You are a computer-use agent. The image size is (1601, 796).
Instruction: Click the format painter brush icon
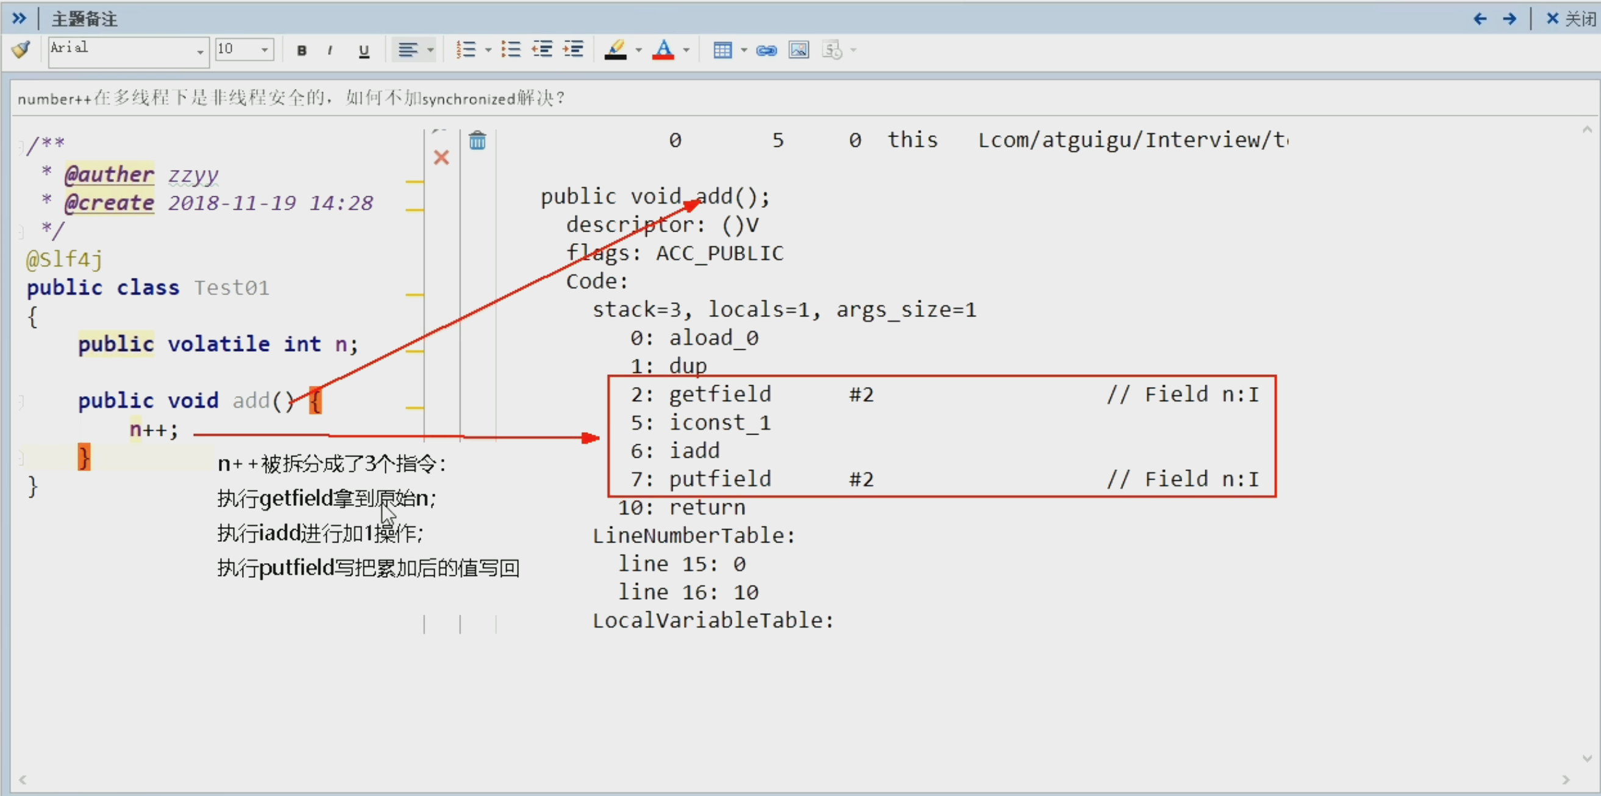click(21, 50)
